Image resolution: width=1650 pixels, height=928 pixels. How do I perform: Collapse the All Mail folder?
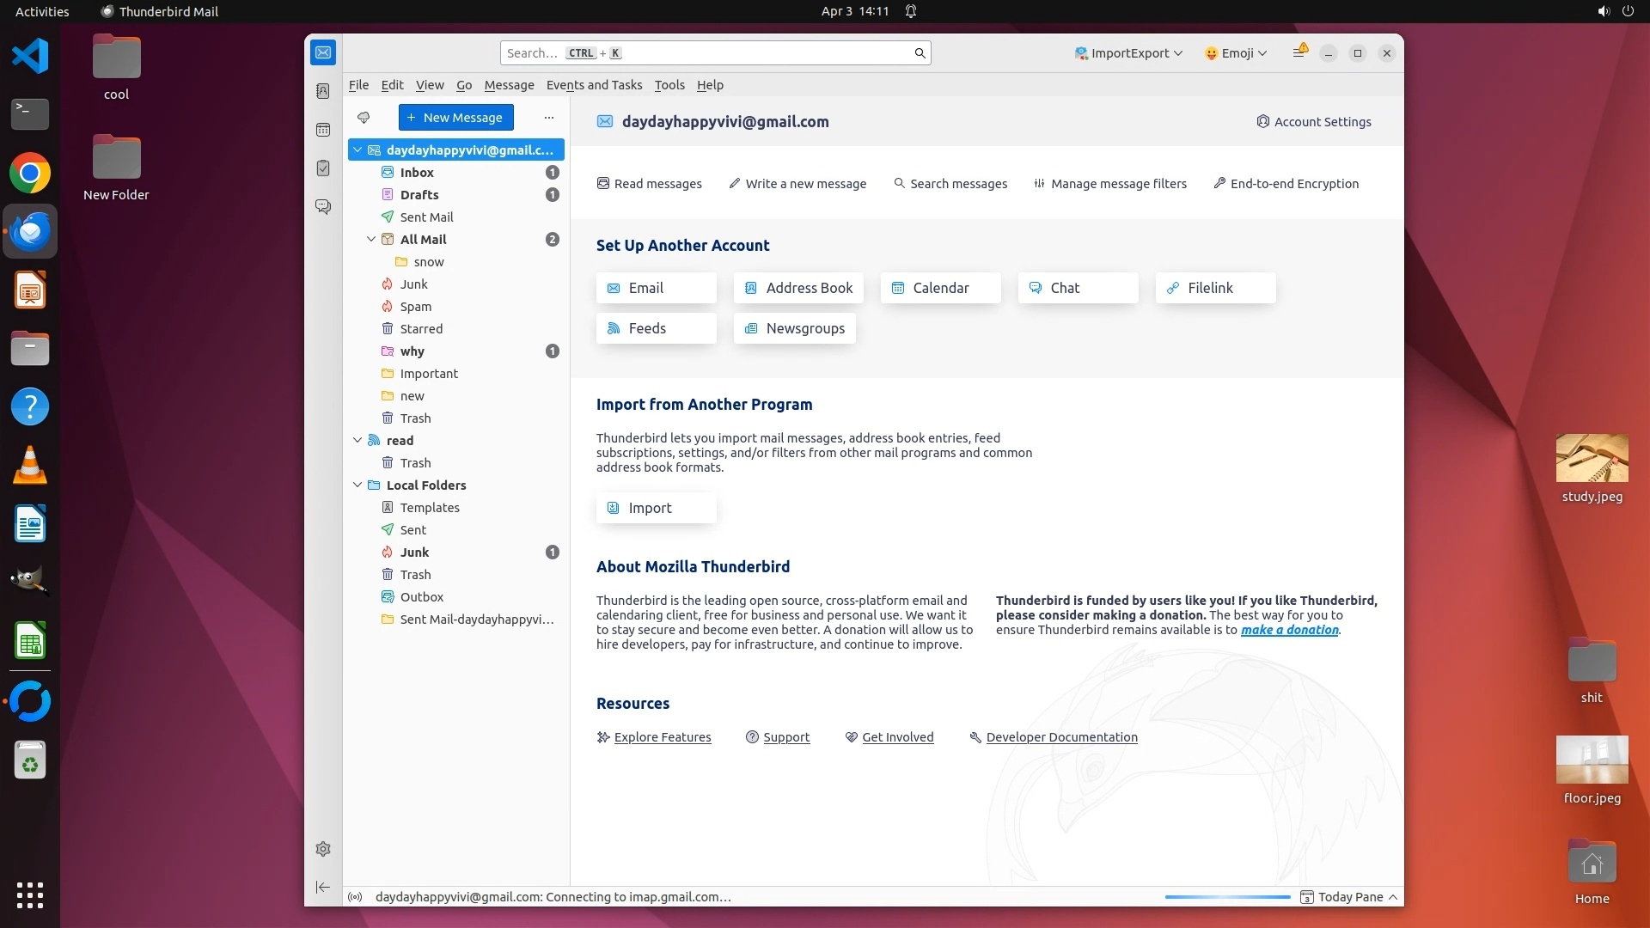(x=371, y=240)
